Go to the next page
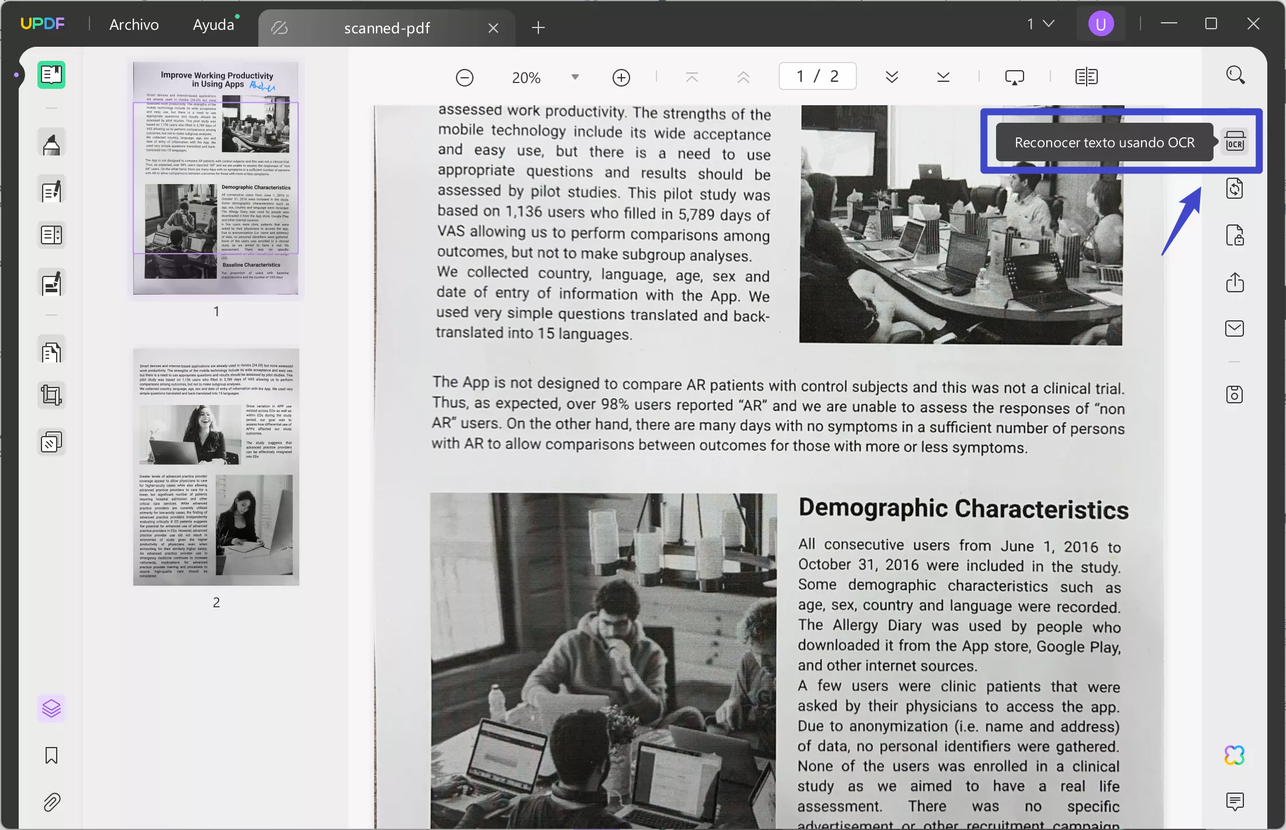The width and height of the screenshot is (1286, 830). 892,77
